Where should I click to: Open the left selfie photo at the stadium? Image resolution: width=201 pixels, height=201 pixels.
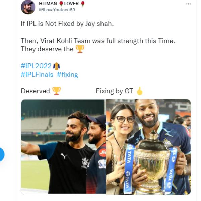[63, 147]
